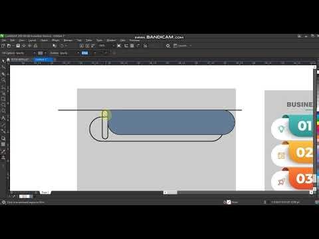Click the status bar gear icon
Image resolution: width=319 pixels, height=239 pixels.
(x=3, y=202)
